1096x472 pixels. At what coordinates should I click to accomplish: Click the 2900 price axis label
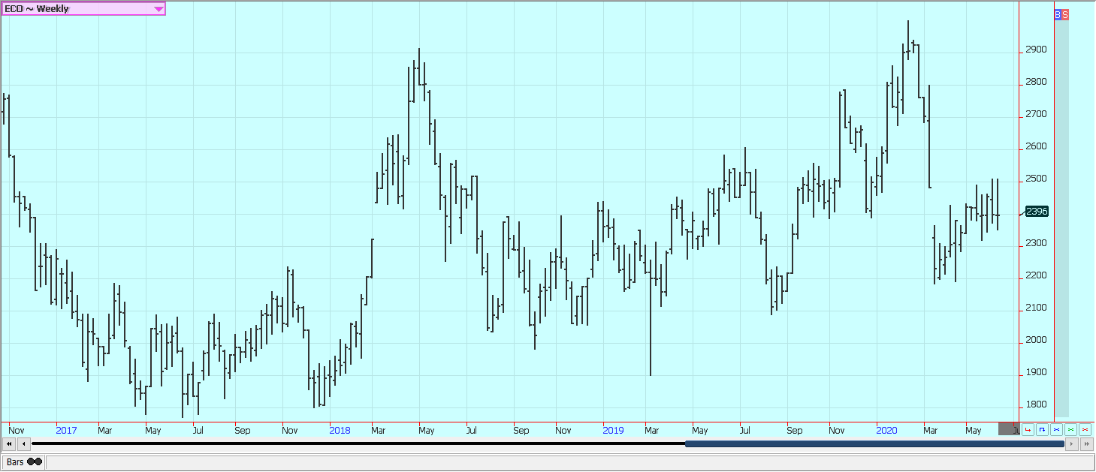coord(1036,50)
